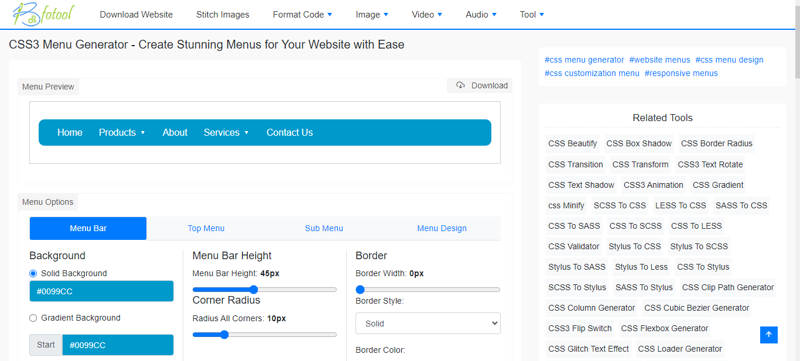800x361 pixels.
Task: Switch to the Sub Menu tab
Action: 324,228
